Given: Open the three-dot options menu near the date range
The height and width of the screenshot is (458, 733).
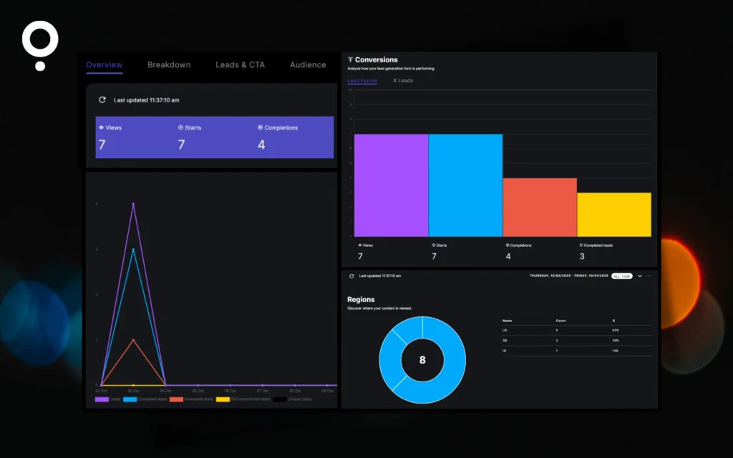Looking at the screenshot, I should tap(650, 276).
